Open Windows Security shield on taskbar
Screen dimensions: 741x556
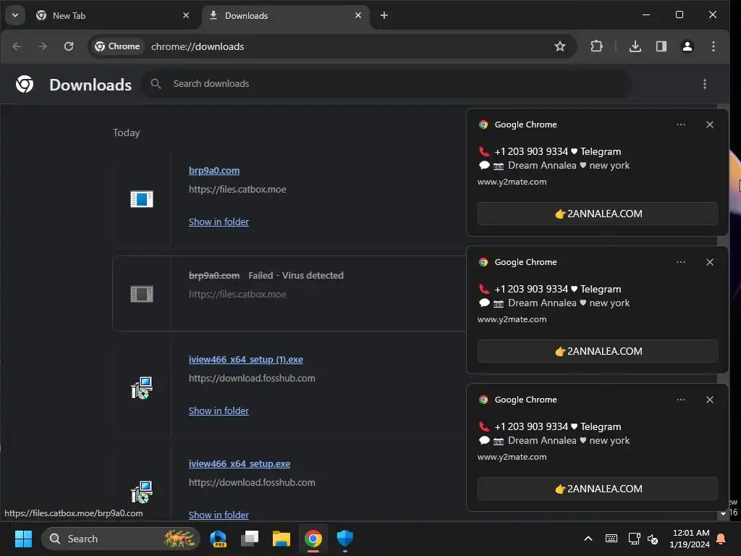pos(344,539)
